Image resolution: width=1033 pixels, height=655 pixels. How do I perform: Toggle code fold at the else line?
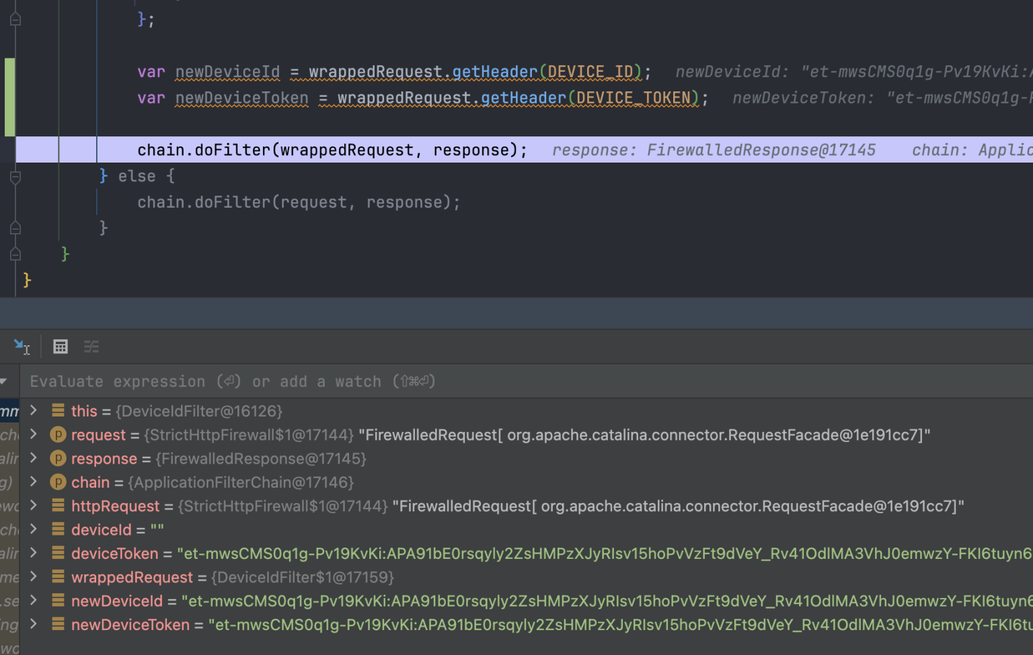pyautogui.click(x=15, y=177)
